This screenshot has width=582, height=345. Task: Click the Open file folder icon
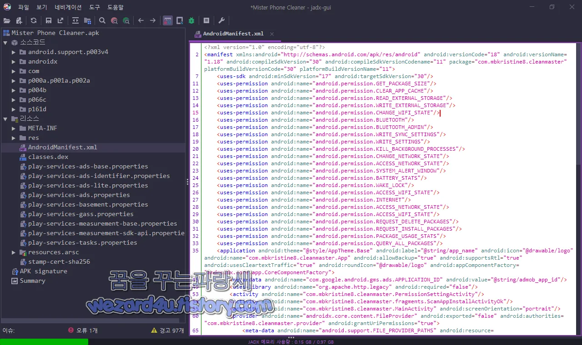coord(7,20)
